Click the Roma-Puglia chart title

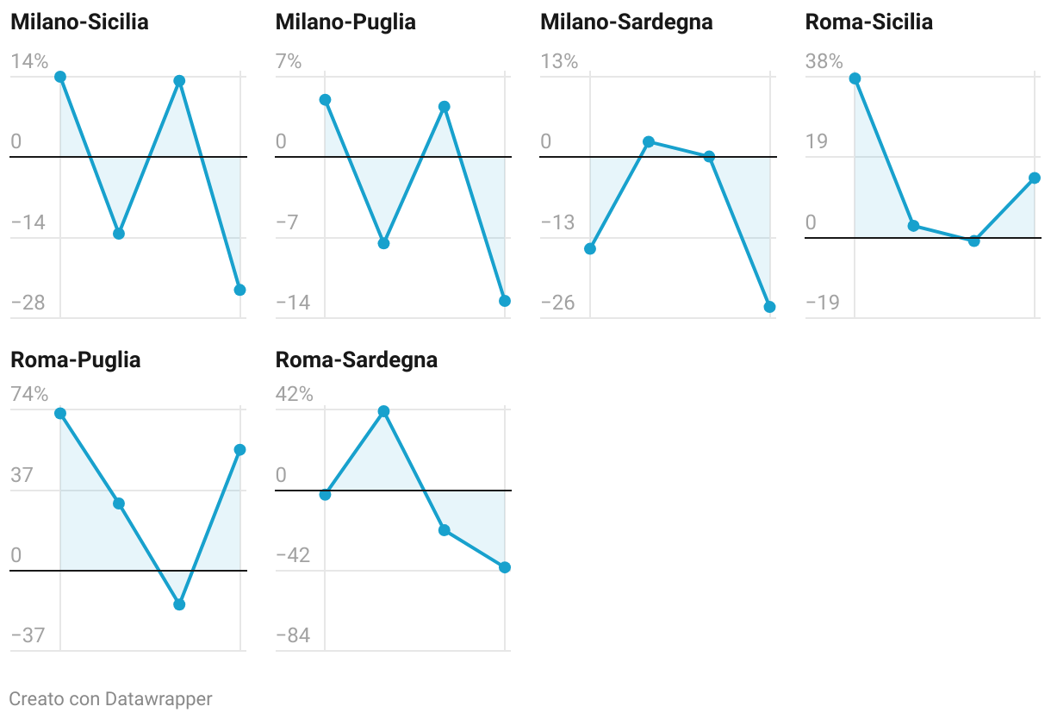click(x=75, y=359)
